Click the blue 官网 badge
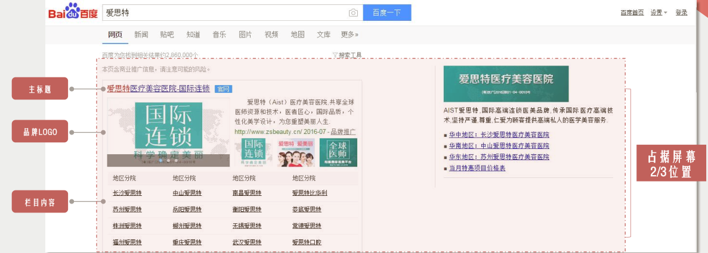Screen dimensions: 708x253 pyautogui.click(x=224, y=89)
